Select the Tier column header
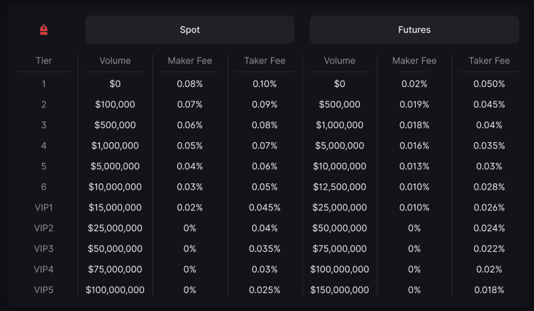534x311 pixels. pos(43,61)
